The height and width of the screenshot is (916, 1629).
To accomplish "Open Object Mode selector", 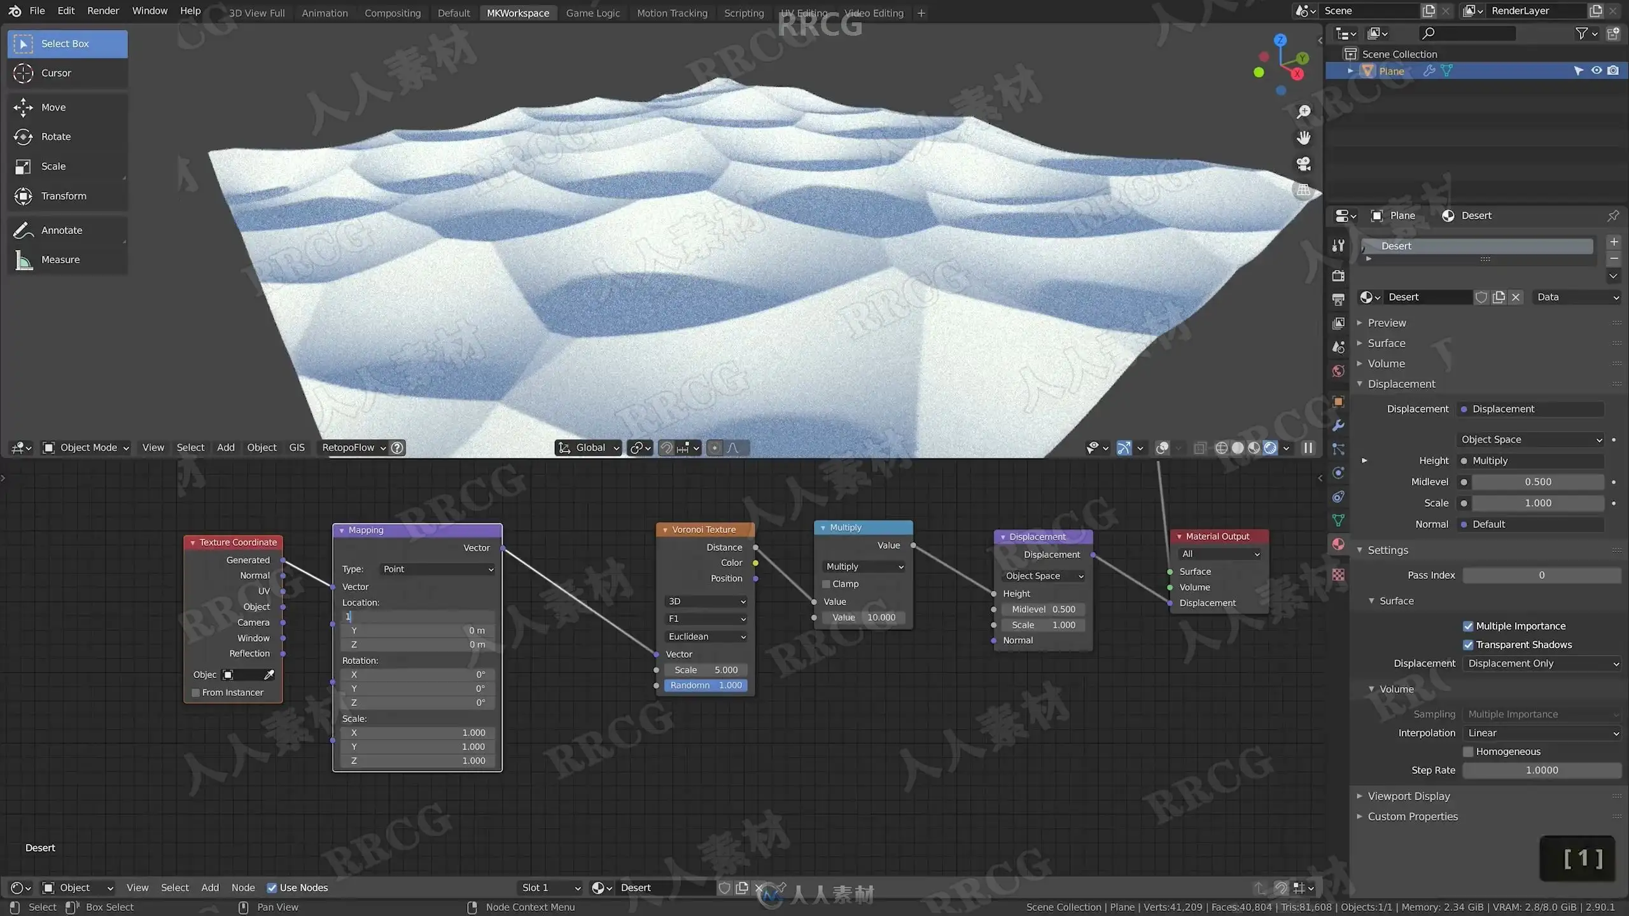I will (86, 447).
